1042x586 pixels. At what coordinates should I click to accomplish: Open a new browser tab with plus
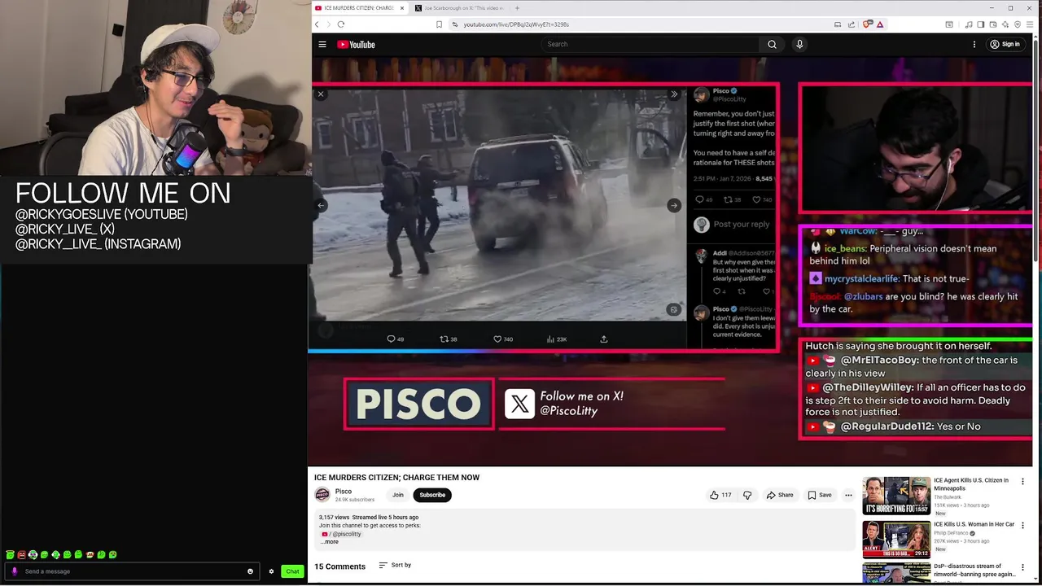(517, 8)
